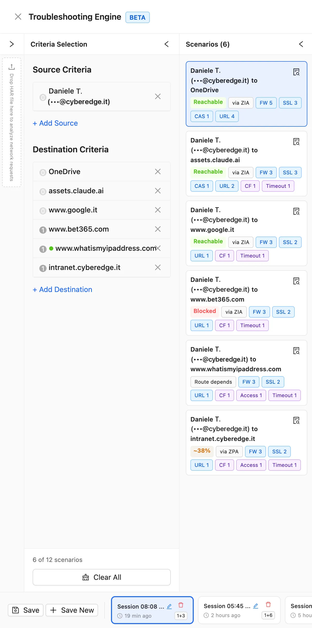The image size is (312, 628).
Task: Remove www.whatismyipaddress.com destination
Action: click(158, 248)
